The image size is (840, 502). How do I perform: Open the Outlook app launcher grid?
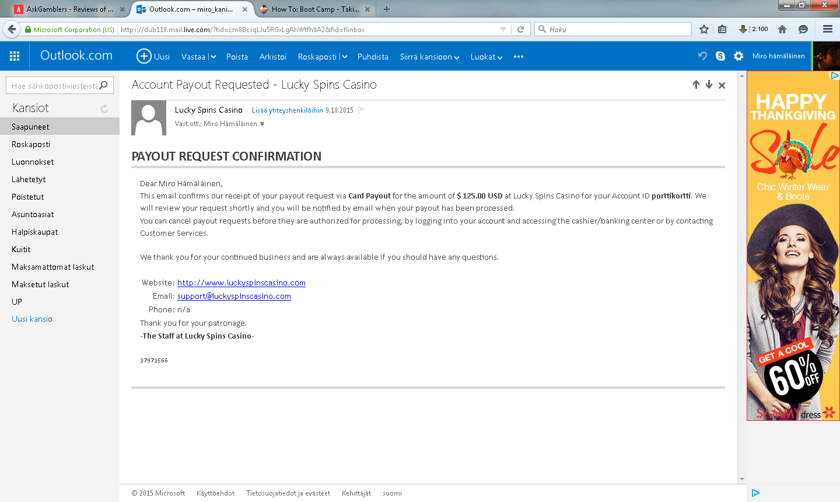(x=15, y=56)
